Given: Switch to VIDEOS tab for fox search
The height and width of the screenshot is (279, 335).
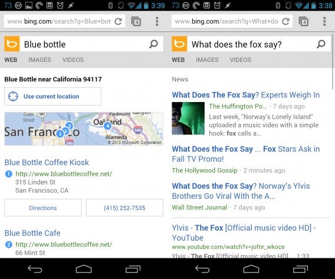Looking at the screenshot, I should point(241,60).
